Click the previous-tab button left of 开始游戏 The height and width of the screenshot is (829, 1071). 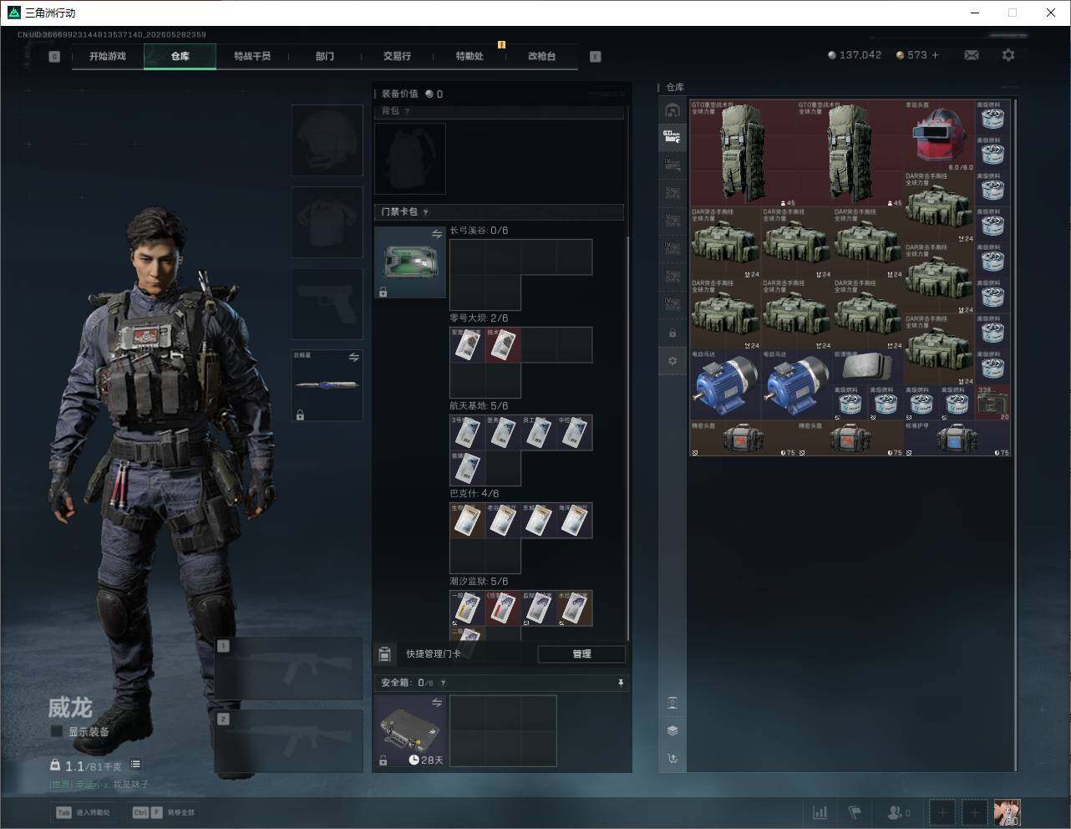coord(54,56)
